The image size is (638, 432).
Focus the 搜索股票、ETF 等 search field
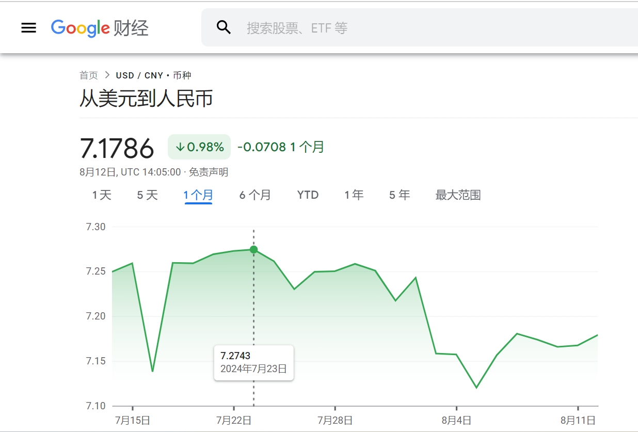[x=419, y=27]
